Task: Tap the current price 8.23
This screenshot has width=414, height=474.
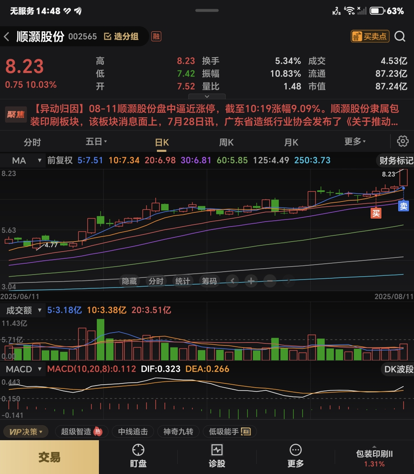Action: click(25, 66)
